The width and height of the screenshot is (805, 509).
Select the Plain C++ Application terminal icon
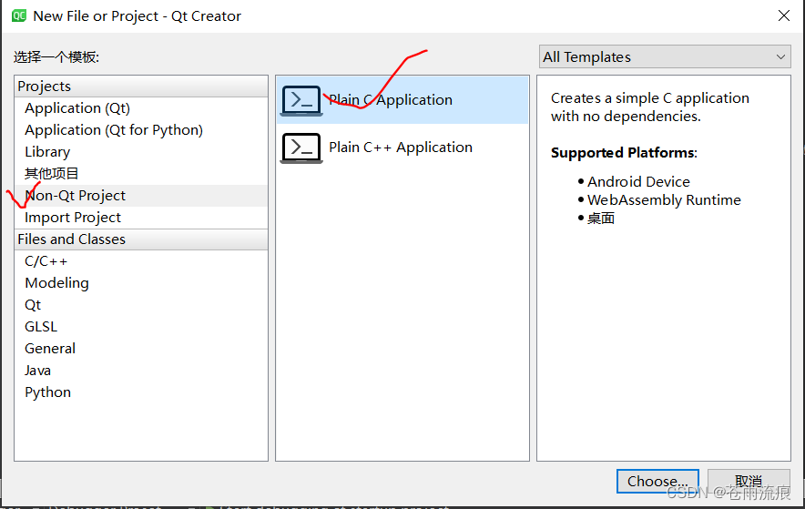point(301,148)
